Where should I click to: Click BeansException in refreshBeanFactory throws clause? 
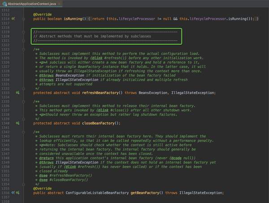click(x=153, y=93)
